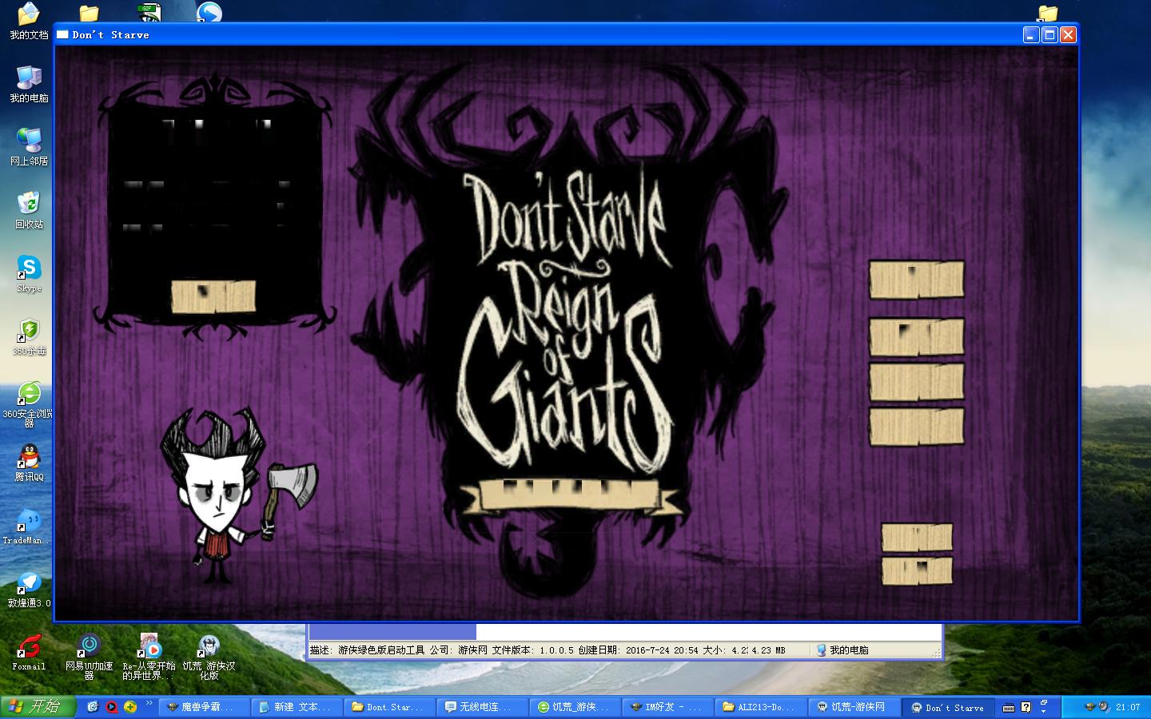Open the 360安全浏览器 browser icon
The width and height of the screenshot is (1151, 719).
click(x=29, y=404)
